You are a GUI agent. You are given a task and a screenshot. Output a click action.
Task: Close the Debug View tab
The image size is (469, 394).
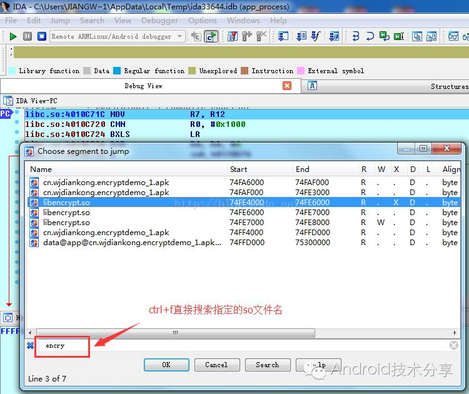[287, 86]
